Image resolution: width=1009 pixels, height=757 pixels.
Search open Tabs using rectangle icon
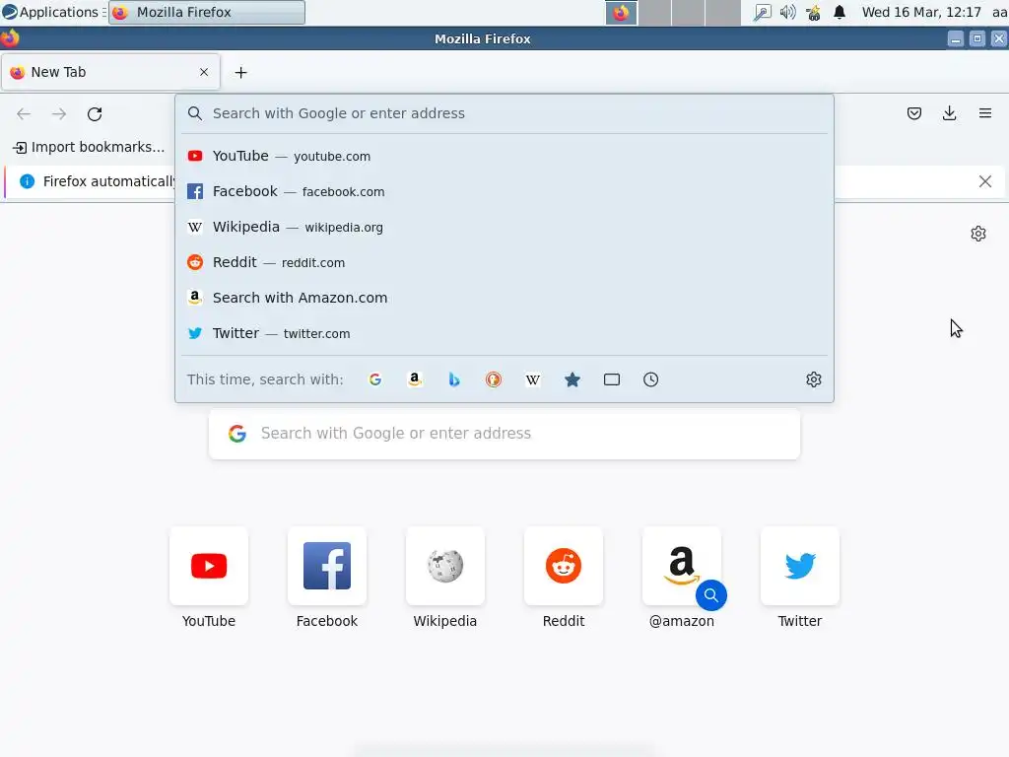click(x=612, y=379)
